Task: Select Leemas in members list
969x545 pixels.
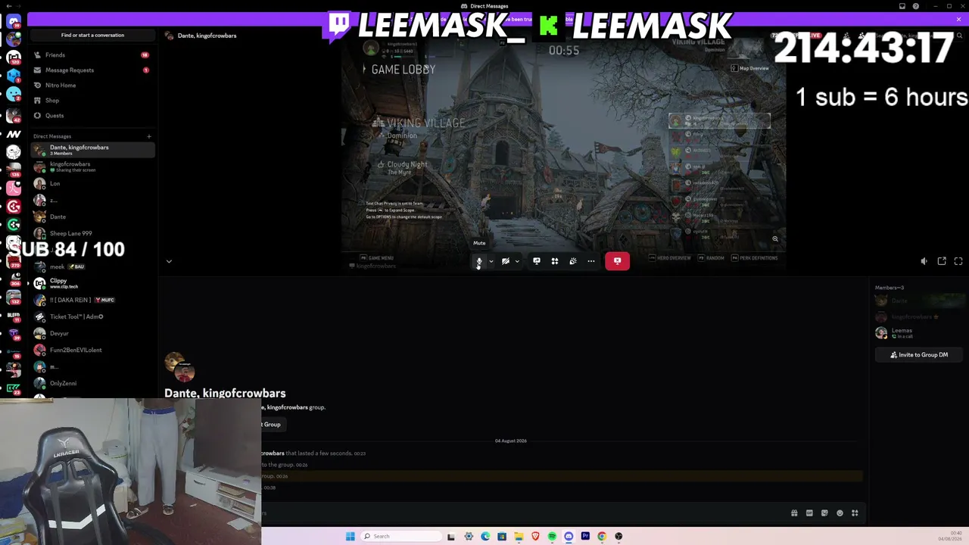Action: pyautogui.click(x=920, y=333)
